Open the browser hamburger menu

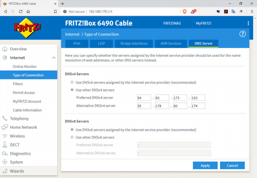(x=252, y=12)
